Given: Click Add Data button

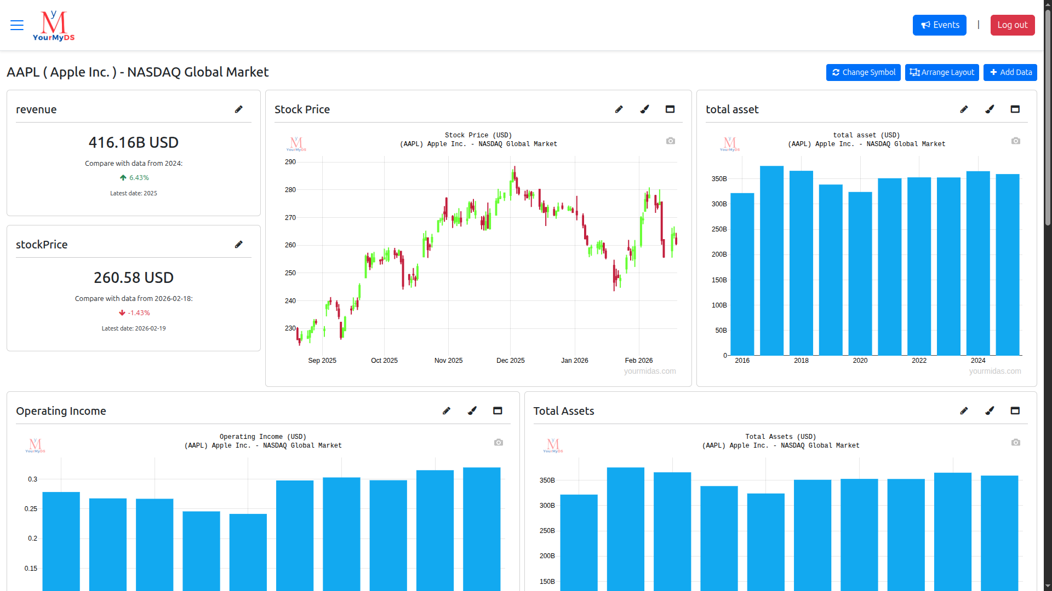Looking at the screenshot, I should click(1010, 72).
